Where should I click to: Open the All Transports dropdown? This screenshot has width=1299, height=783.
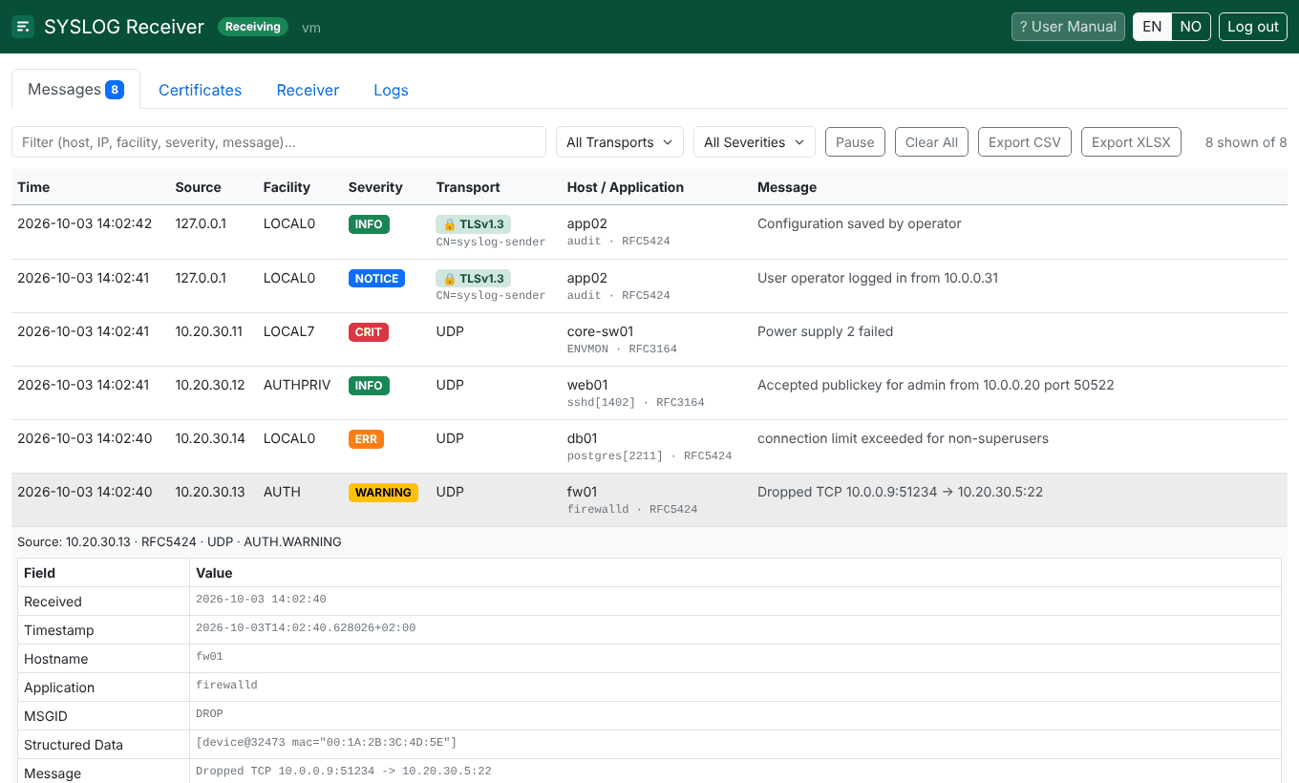pyautogui.click(x=620, y=142)
